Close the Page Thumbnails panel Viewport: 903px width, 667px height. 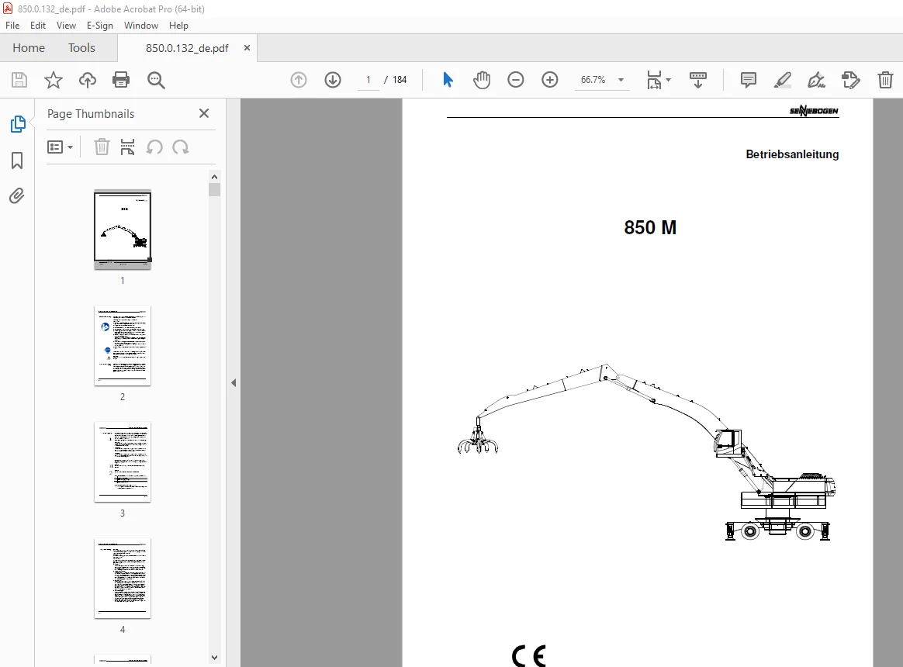[204, 113]
